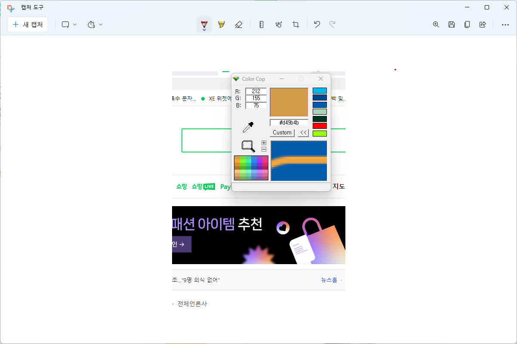Open the 쇼핑 tab on Naver page
Viewport: 517px width, 344px height.
click(x=182, y=187)
